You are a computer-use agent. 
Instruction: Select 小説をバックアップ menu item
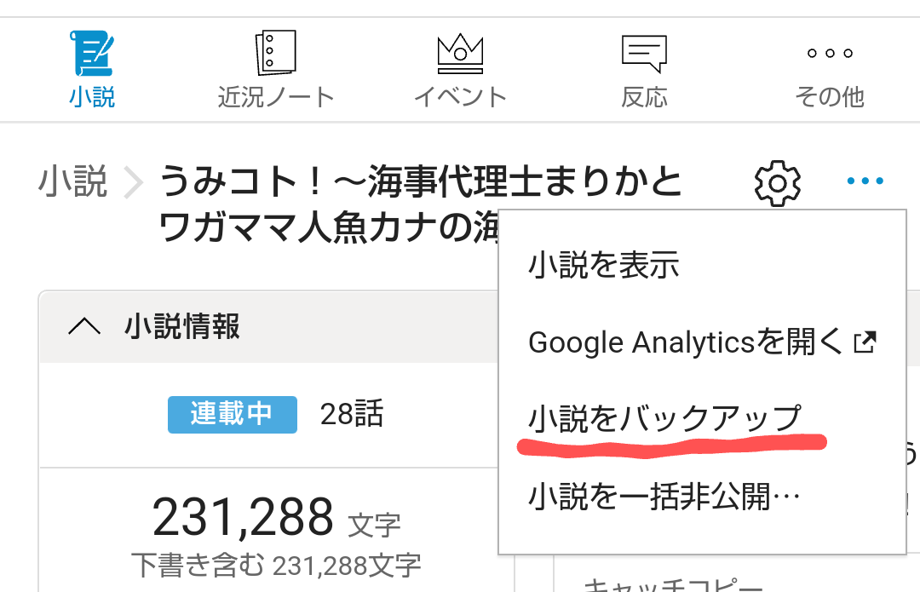click(x=665, y=419)
